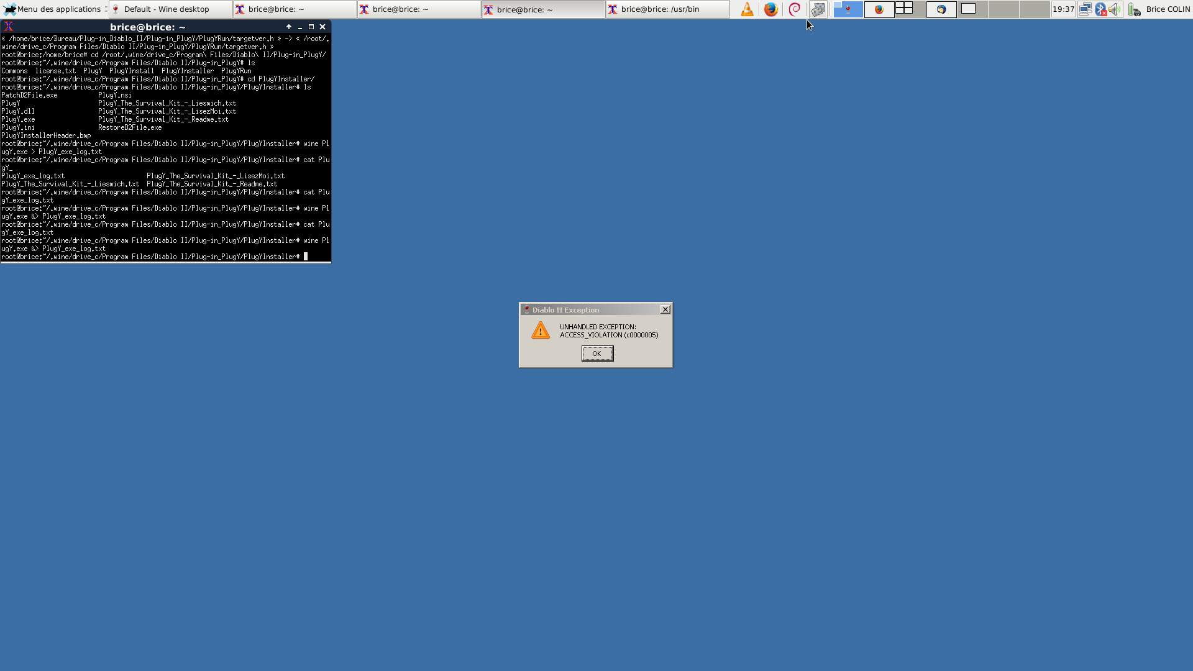Screen dimensions: 1193x671
Task: Open the Menu des applications
Action: (52, 9)
